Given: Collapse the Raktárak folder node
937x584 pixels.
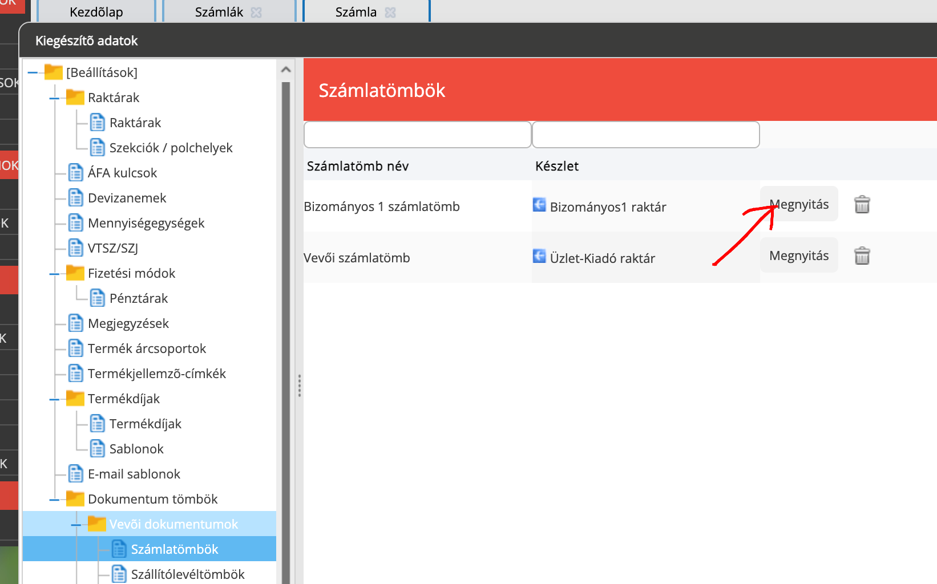Looking at the screenshot, I should click(55, 98).
